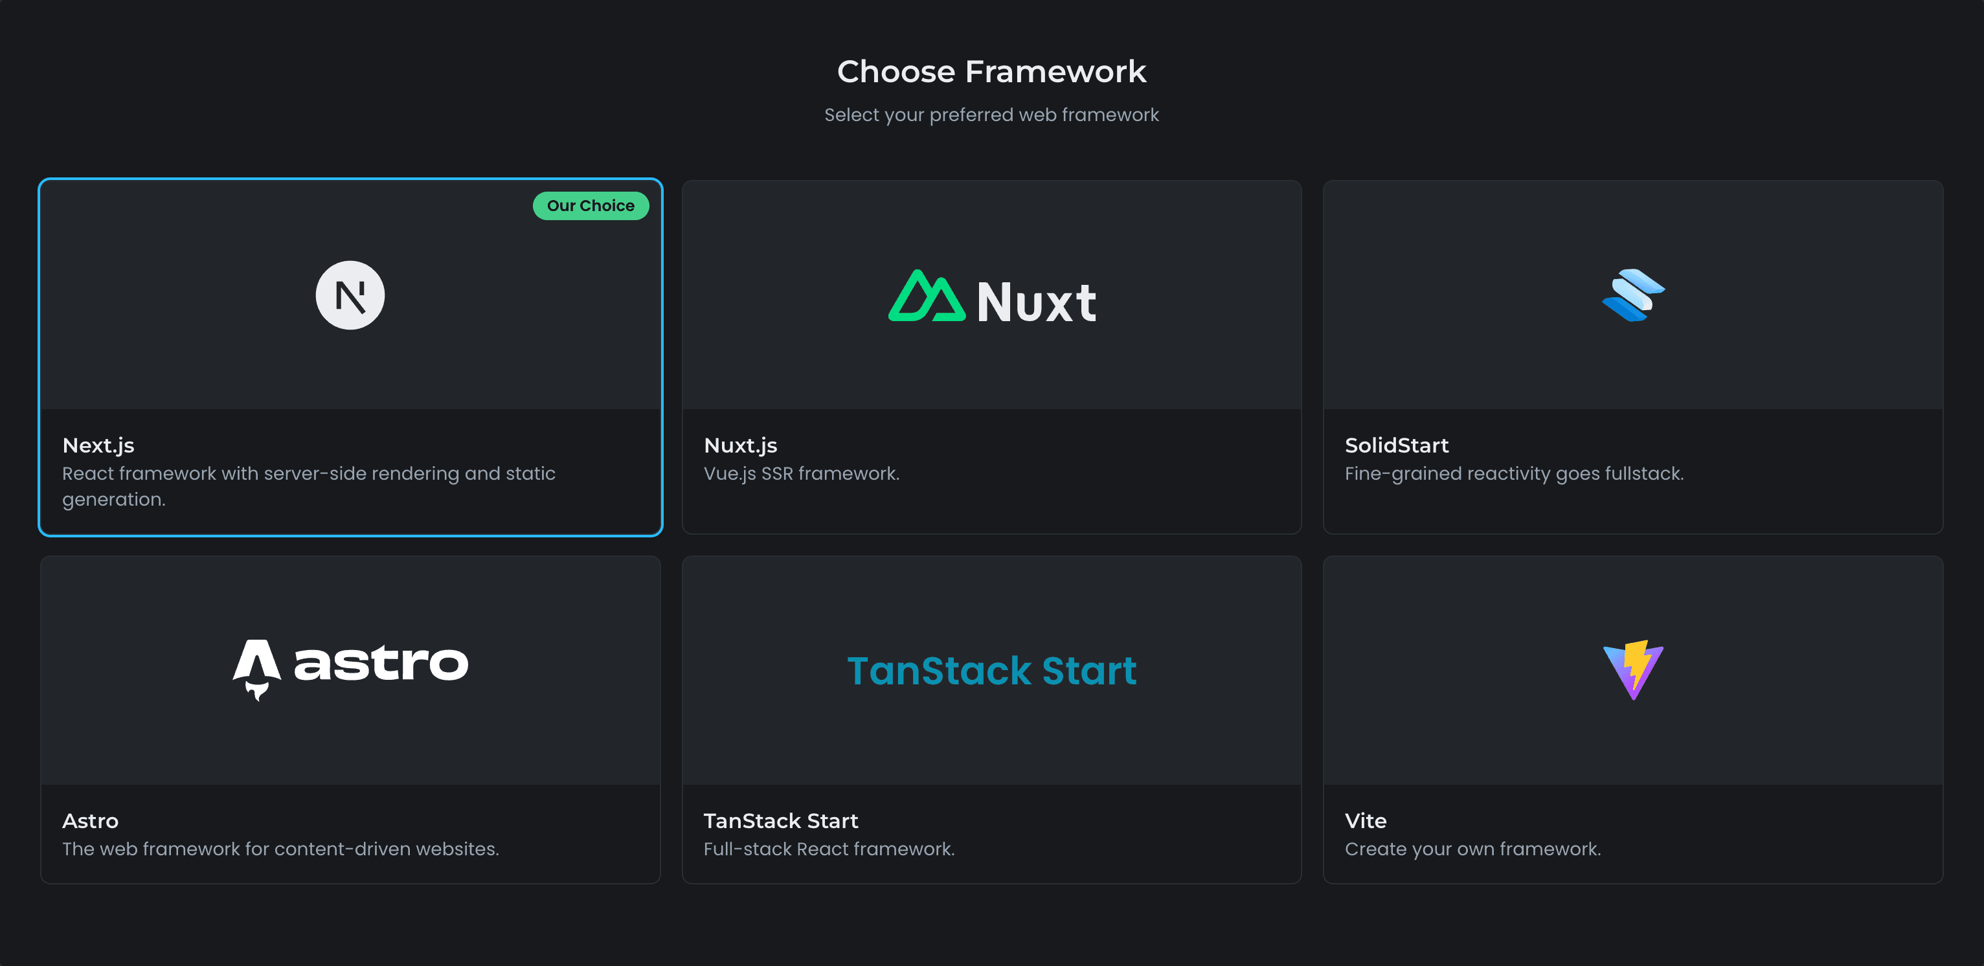The image size is (1984, 966).
Task: Click the content-driven websites description
Action: click(280, 849)
